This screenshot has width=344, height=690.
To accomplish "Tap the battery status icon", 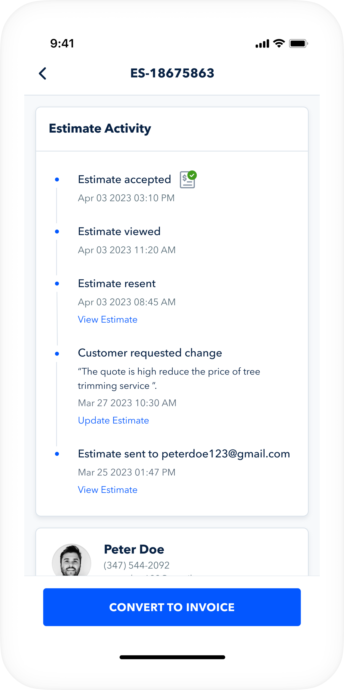I will click(x=298, y=44).
